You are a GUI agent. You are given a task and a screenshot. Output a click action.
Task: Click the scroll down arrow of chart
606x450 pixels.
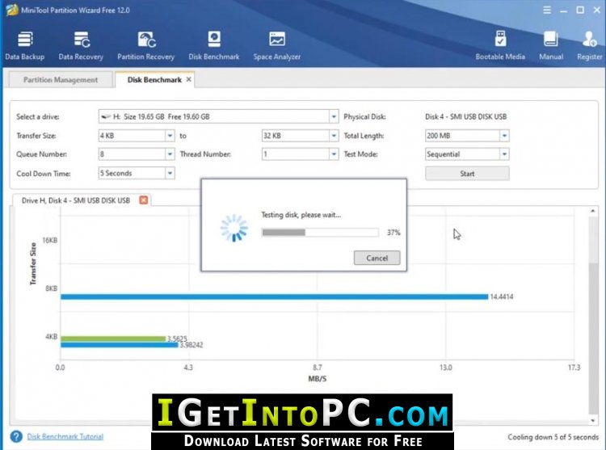click(x=593, y=420)
